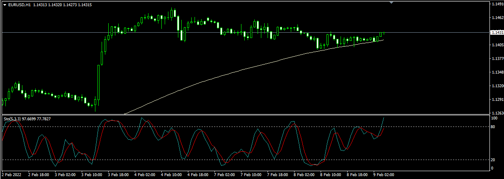Click the stochastic 100 level scale label
The width and height of the screenshot is (504, 179).
pyautogui.click(x=494, y=118)
